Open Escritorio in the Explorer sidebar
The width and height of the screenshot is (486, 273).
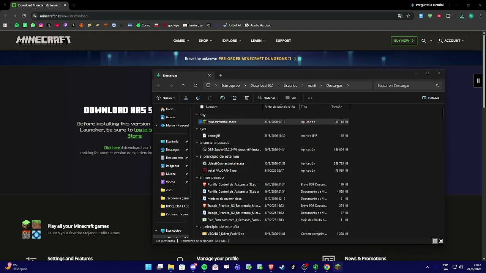pos(172,141)
